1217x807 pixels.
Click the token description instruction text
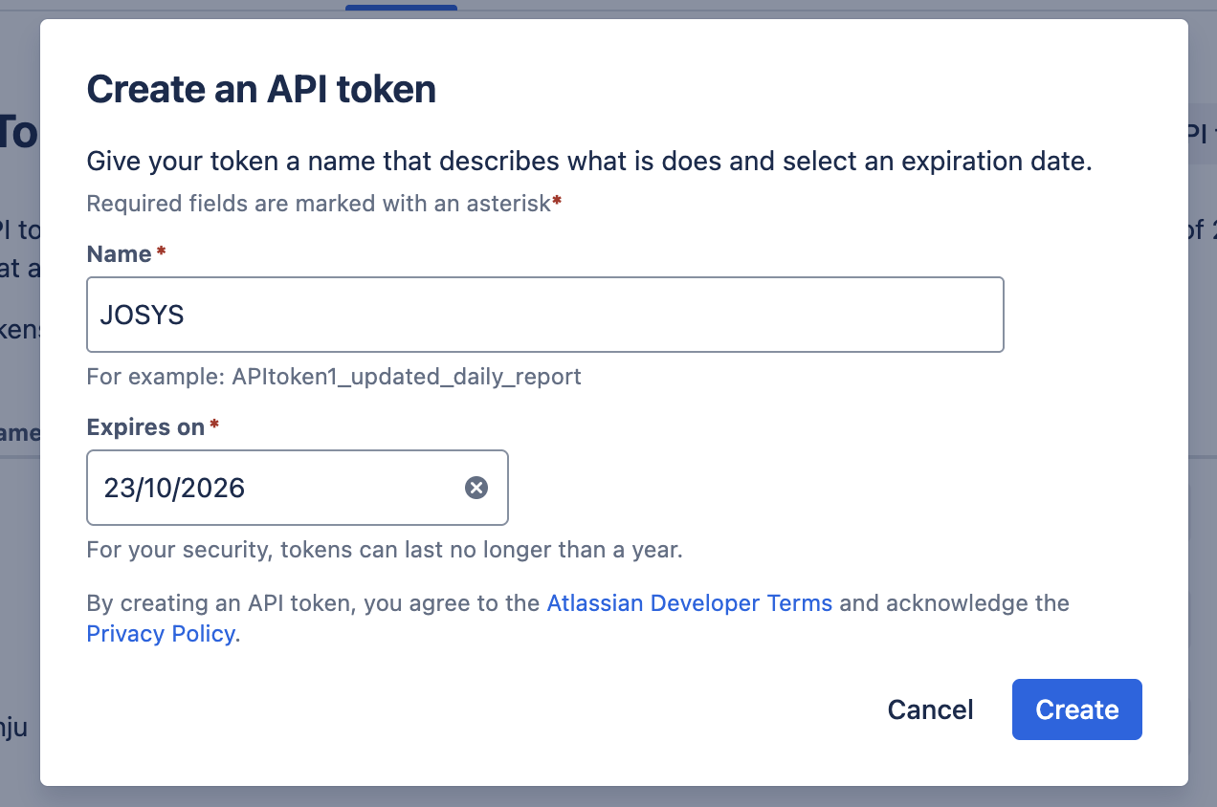(588, 162)
